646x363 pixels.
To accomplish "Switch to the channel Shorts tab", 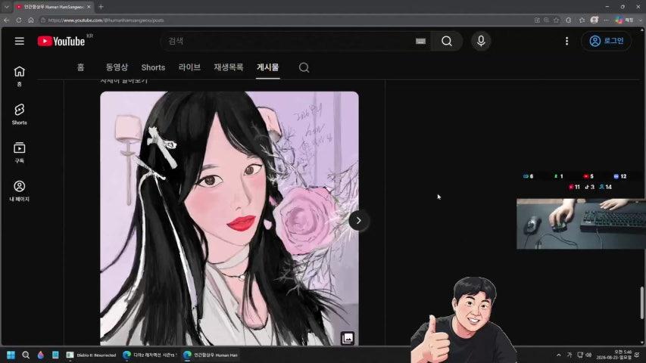I will coord(153,67).
